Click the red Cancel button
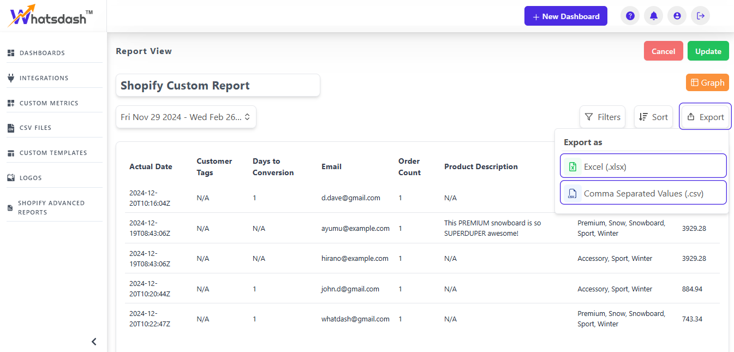The image size is (734, 352). pyautogui.click(x=664, y=51)
